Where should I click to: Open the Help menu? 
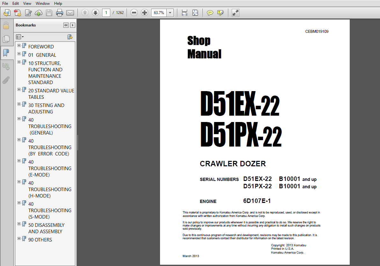(x=58, y=4)
